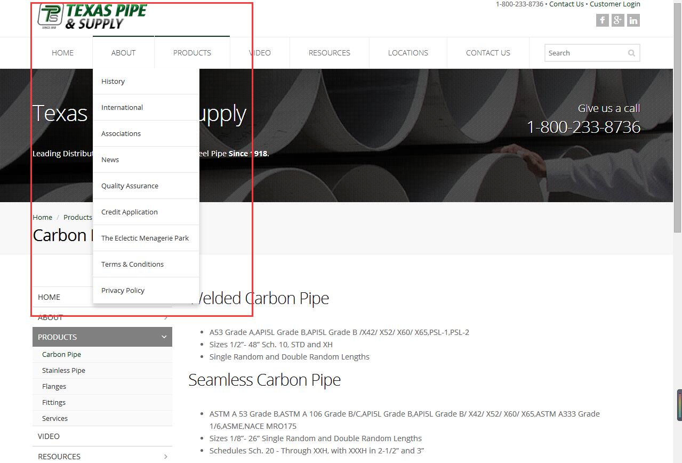Open the HOME item in the top navigation bar

pos(62,53)
